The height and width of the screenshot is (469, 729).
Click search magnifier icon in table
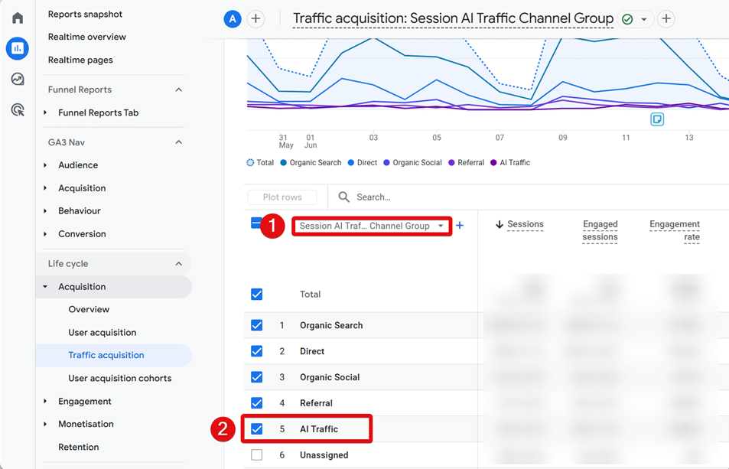coord(343,197)
